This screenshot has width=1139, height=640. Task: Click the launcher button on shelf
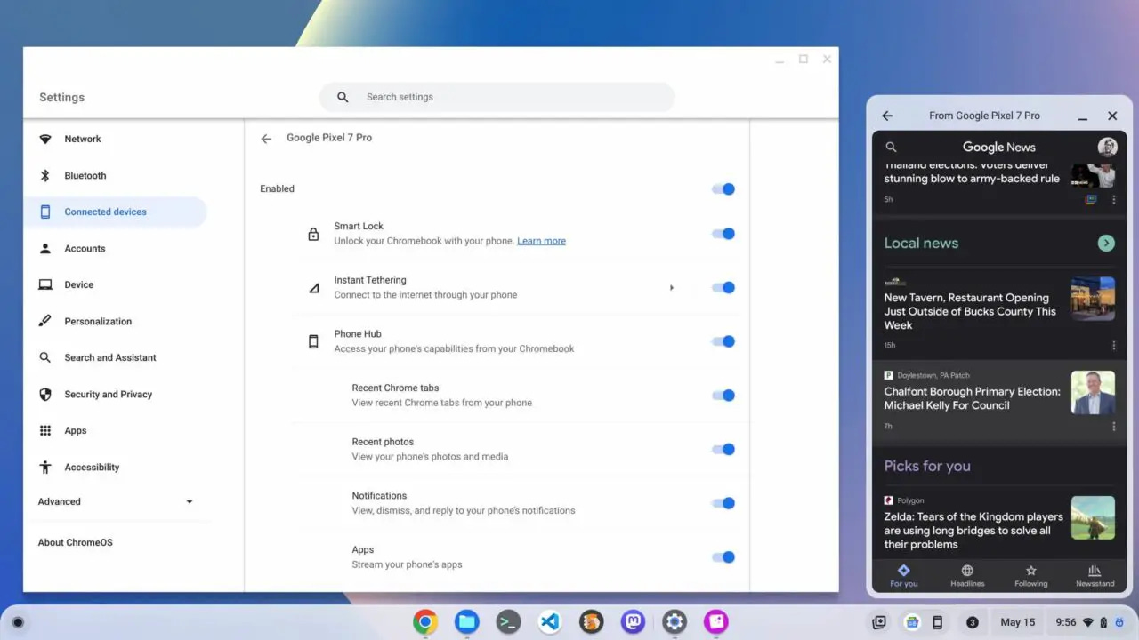click(18, 622)
